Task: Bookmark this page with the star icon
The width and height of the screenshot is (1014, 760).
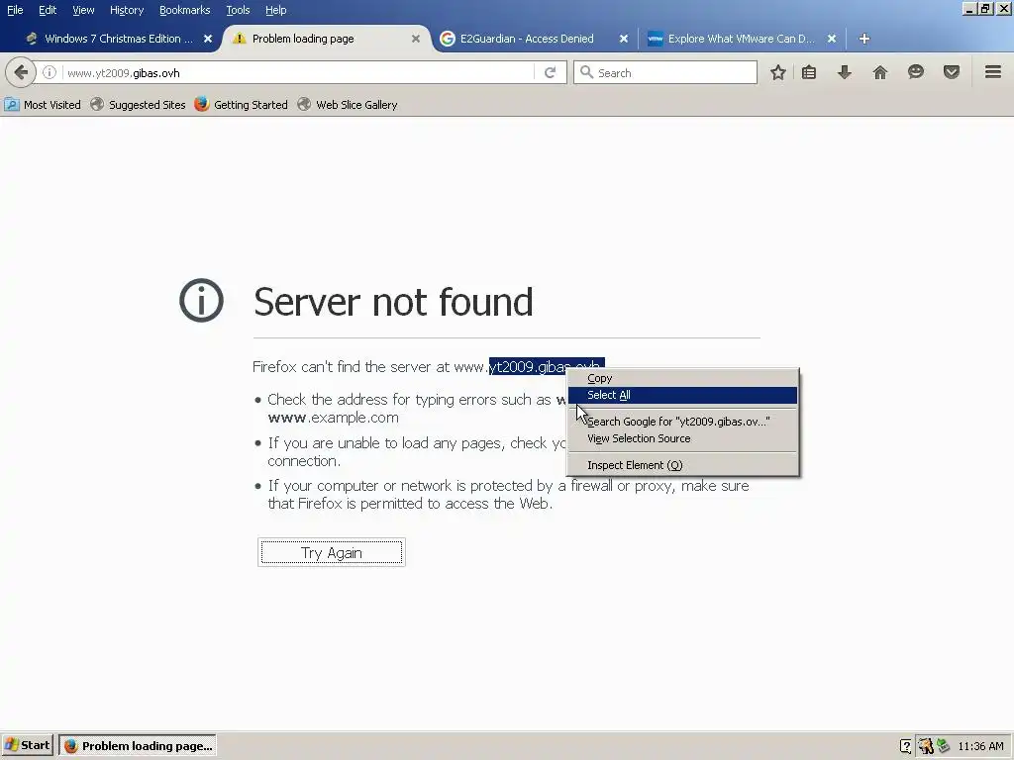Action: pyautogui.click(x=778, y=72)
